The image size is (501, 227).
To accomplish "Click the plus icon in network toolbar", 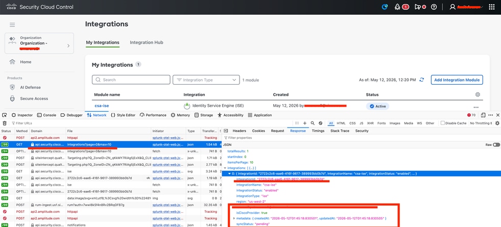I will (305, 123).
